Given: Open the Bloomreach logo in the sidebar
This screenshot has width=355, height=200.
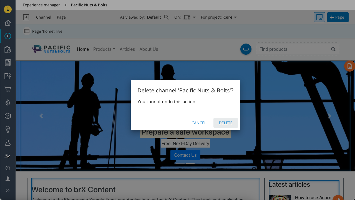Looking at the screenshot, I should coord(8,9).
